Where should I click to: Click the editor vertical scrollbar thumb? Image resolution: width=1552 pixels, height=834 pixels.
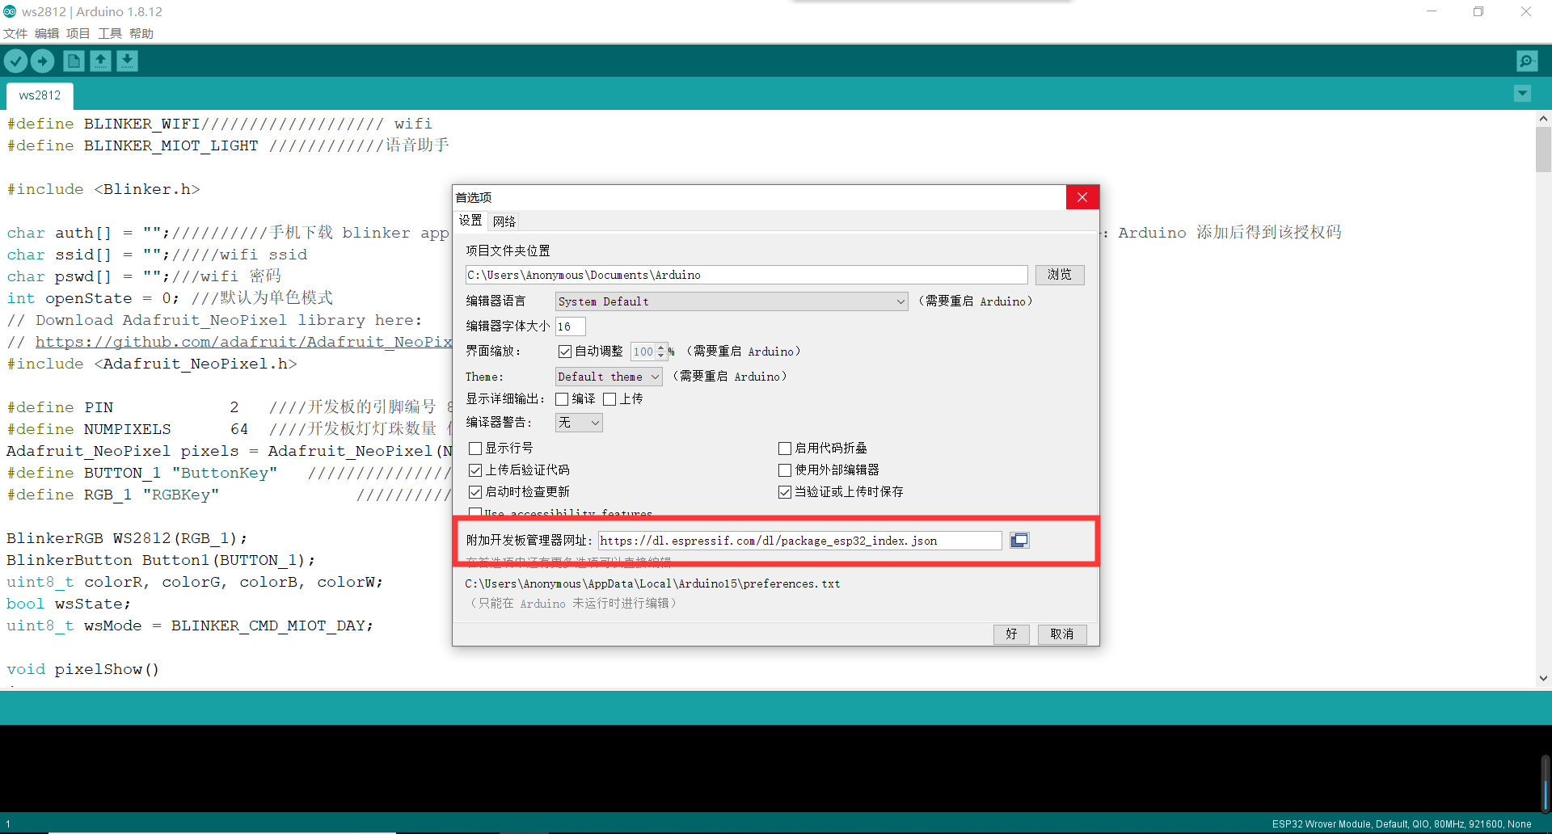tap(1543, 150)
